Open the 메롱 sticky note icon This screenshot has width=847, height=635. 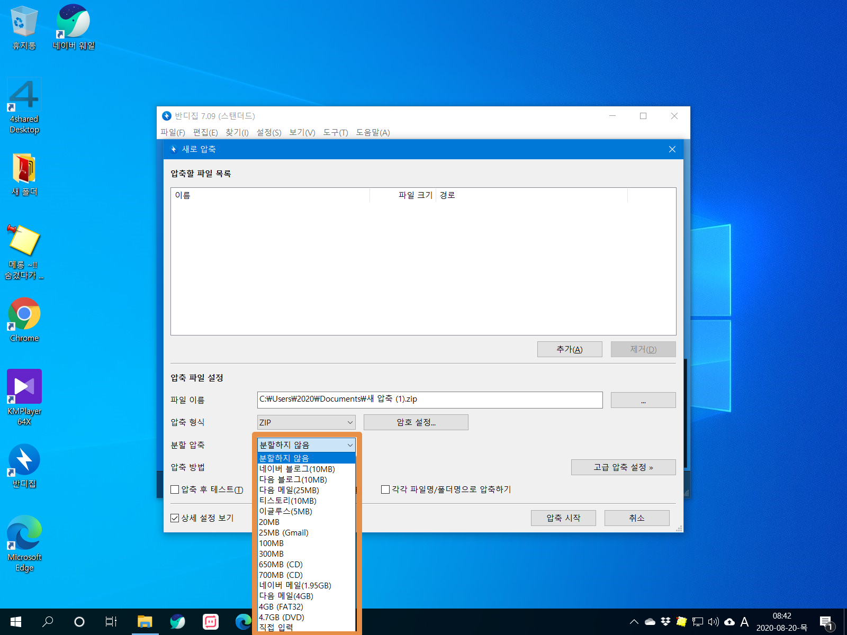click(x=24, y=252)
